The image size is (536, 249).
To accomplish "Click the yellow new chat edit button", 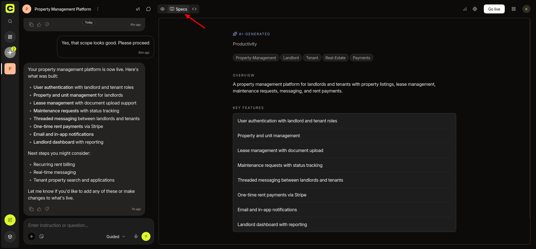I will tap(10, 220).
